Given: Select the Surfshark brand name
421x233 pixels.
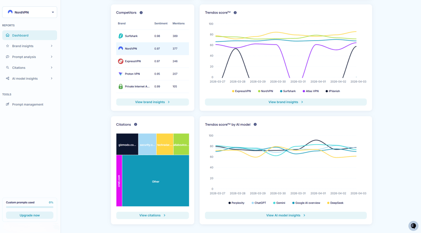Looking at the screenshot, I should click(131, 36).
